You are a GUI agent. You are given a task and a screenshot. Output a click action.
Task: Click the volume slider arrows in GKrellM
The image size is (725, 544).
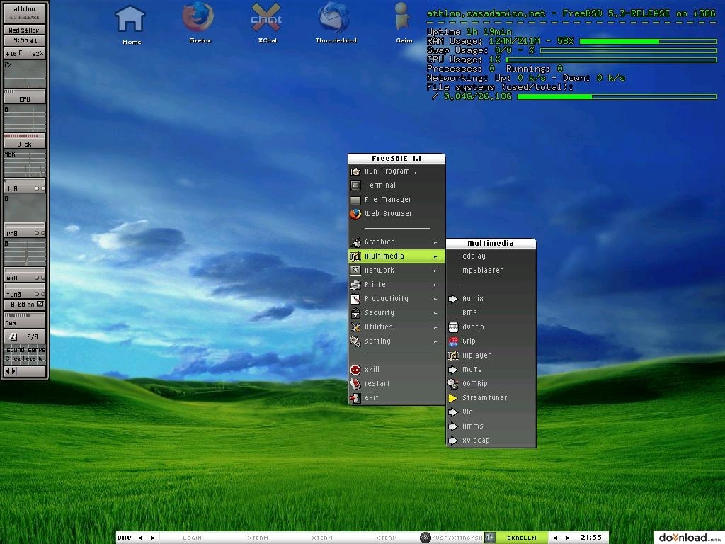pyautogui.click(x=11, y=371)
